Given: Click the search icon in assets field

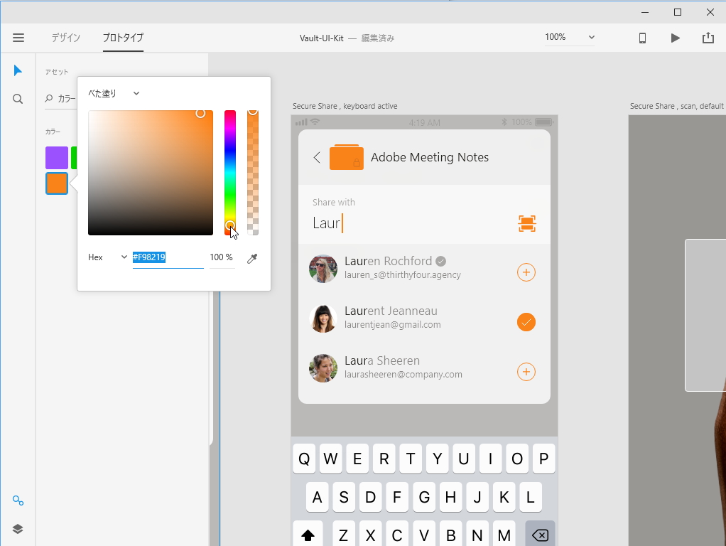Looking at the screenshot, I should pyautogui.click(x=48, y=98).
